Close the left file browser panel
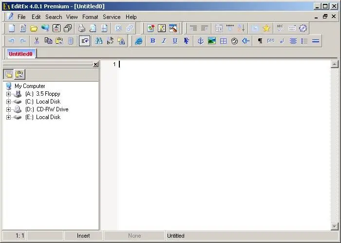Image resolution: width=341 pixels, height=243 pixels. [95, 65]
